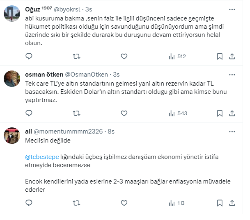Open view count 543 on osman's tweet
This screenshot has height=220, width=250.
[177, 113]
